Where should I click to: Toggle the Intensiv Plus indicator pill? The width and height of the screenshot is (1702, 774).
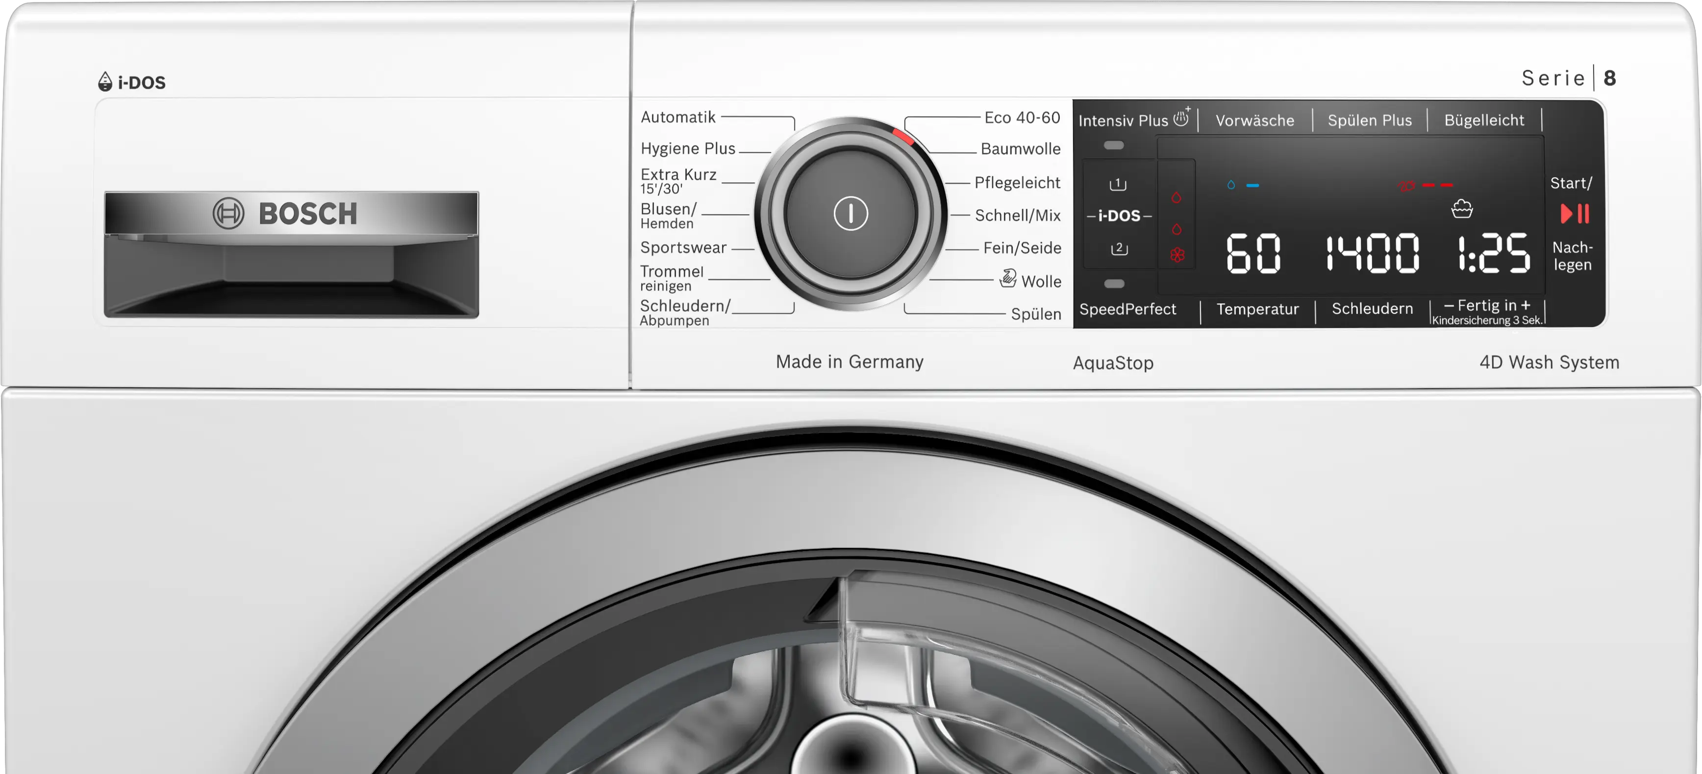point(1114,145)
